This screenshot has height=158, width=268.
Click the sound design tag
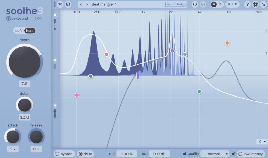coord(176,4)
